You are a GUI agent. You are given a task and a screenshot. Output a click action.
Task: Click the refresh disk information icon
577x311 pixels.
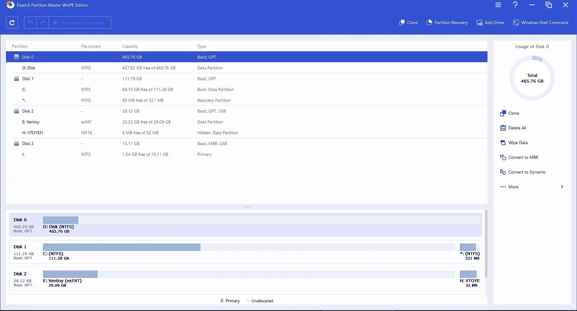pos(12,23)
